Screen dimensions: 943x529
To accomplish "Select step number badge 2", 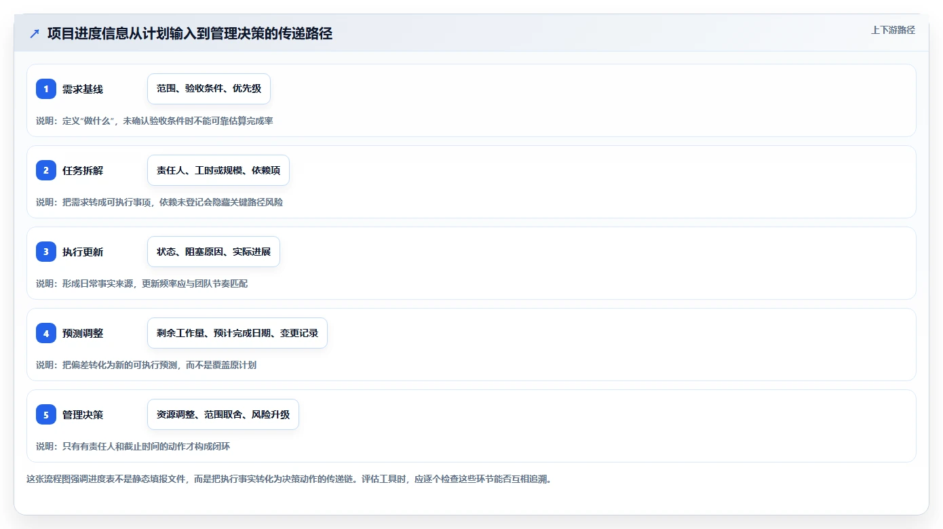I will [x=46, y=170].
